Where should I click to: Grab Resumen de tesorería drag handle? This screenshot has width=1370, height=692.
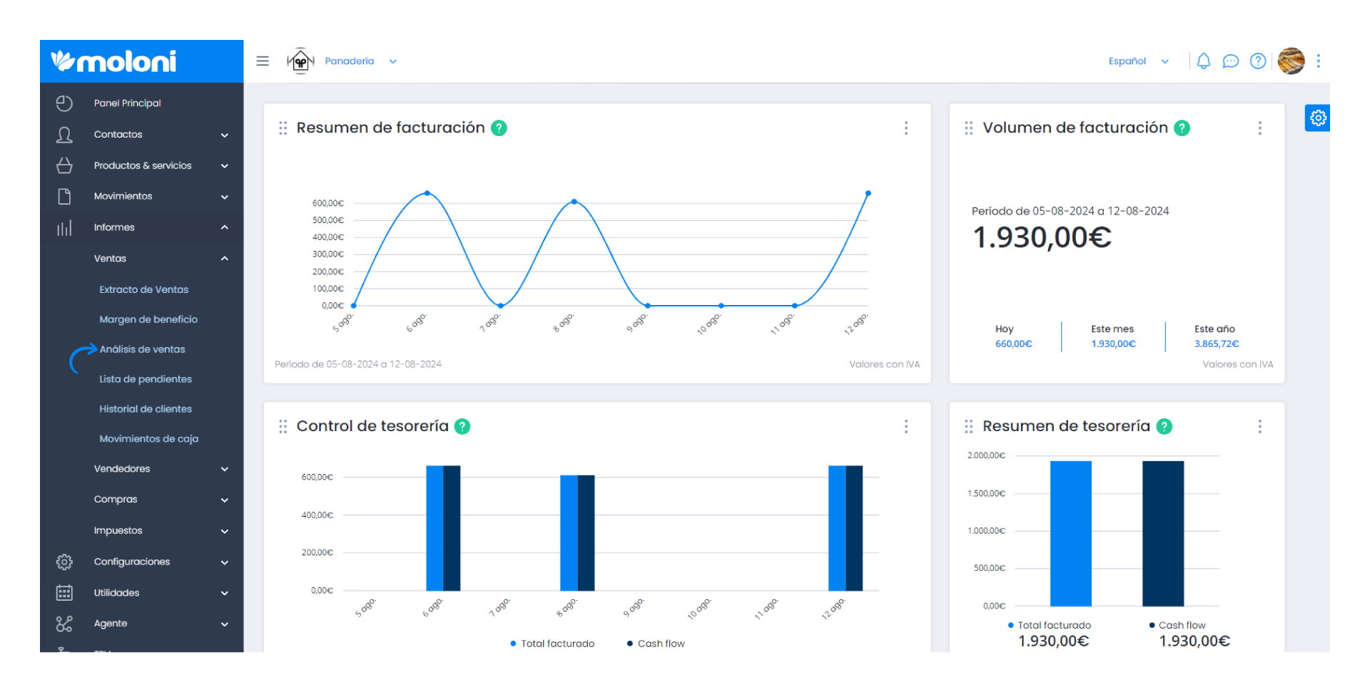pyautogui.click(x=969, y=427)
